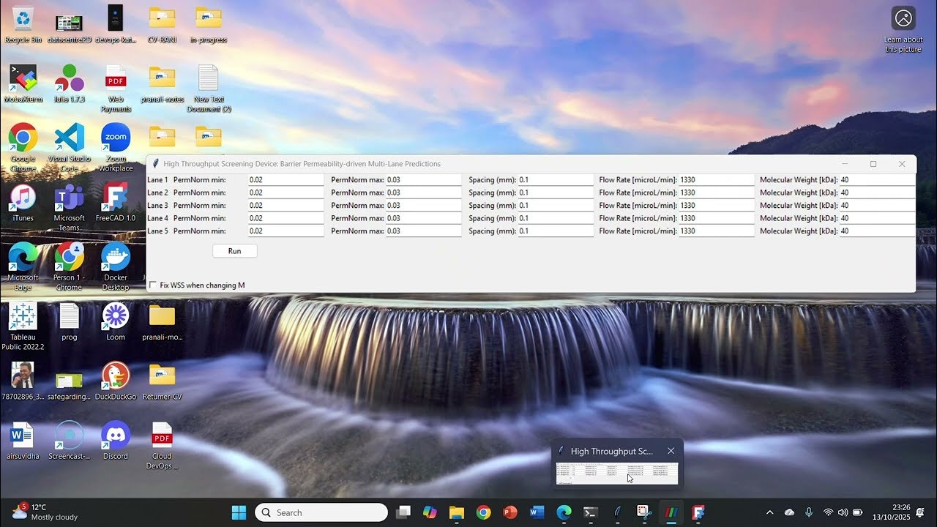Open Learn about this picture

click(x=903, y=19)
